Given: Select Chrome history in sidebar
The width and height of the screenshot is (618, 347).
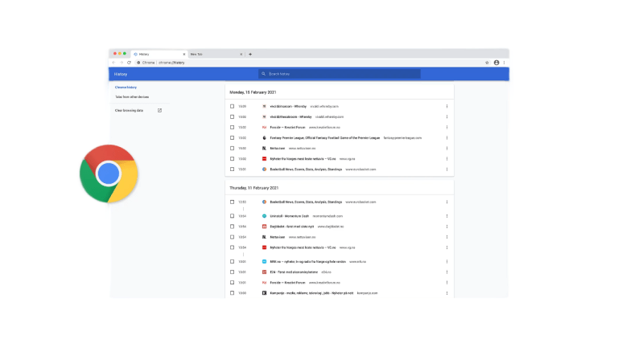Looking at the screenshot, I should [126, 88].
